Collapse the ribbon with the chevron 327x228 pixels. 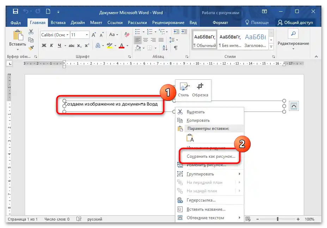coord(316,56)
